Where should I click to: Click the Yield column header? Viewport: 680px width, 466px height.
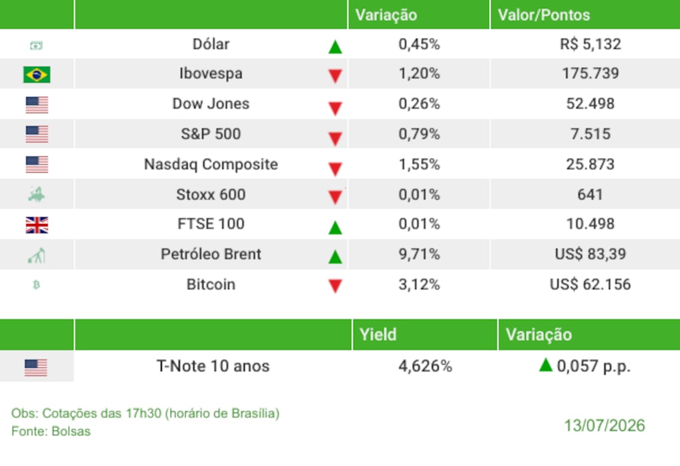point(378,335)
